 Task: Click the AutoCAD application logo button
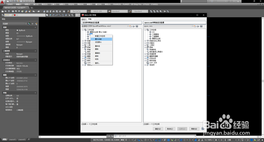click(2, 2)
